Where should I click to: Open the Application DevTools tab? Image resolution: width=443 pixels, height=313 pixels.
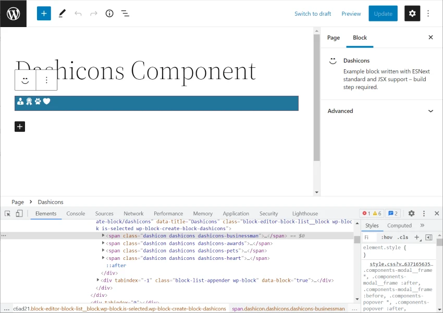pyautogui.click(x=236, y=214)
